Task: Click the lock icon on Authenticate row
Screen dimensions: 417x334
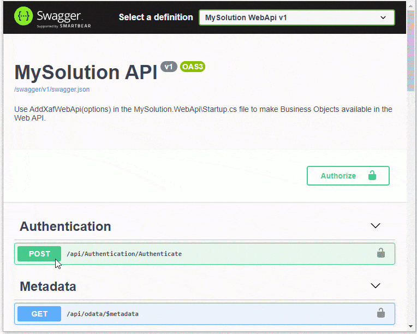Action: point(381,253)
